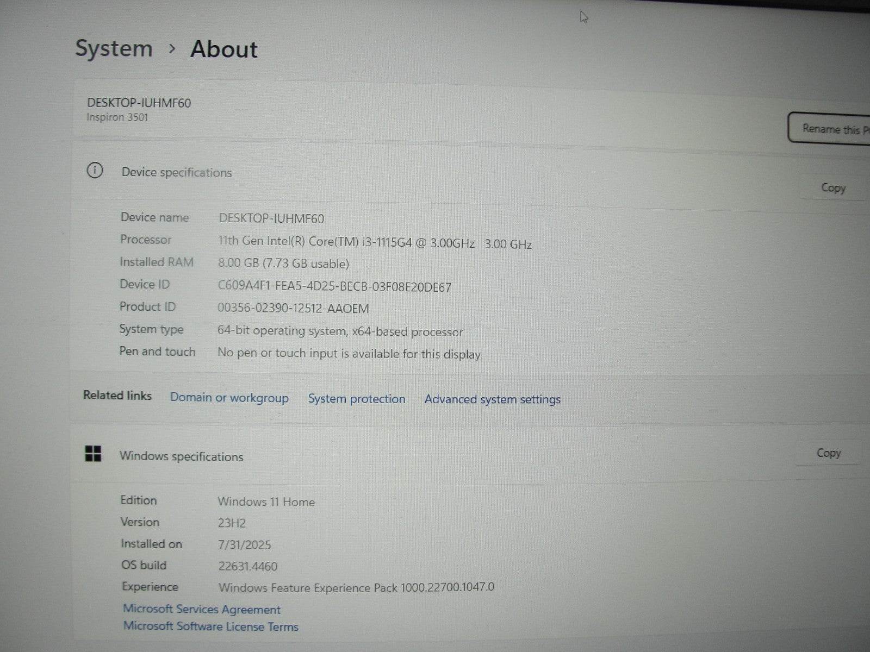Open the Microsoft Software License Terms
Viewport: 870px width, 652px height.
coord(211,626)
